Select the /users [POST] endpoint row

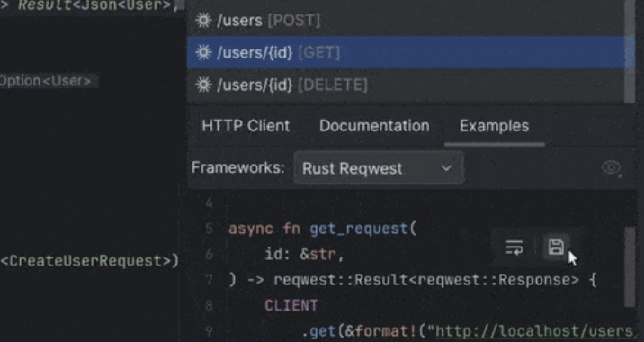tap(406, 20)
